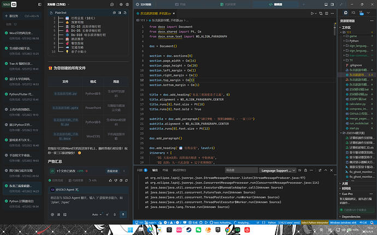This screenshot has height=235, width=377.
Task: Run the Python file with play button
Action: coord(312,14)
